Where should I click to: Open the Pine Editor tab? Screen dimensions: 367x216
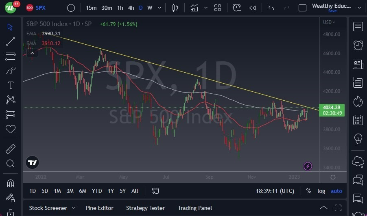[x=99, y=208]
